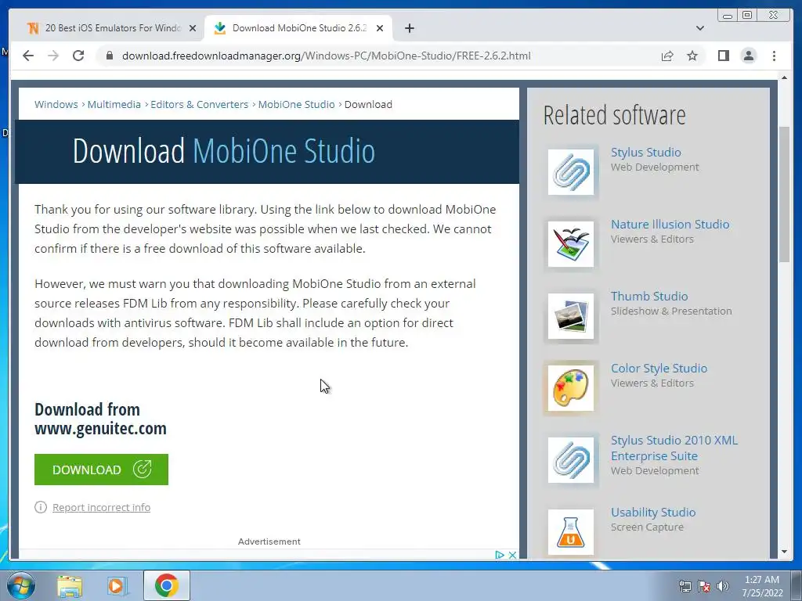Click the AdChoices triangle icon

tap(500, 555)
